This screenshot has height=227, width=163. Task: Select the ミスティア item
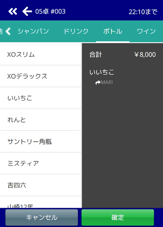(40, 163)
